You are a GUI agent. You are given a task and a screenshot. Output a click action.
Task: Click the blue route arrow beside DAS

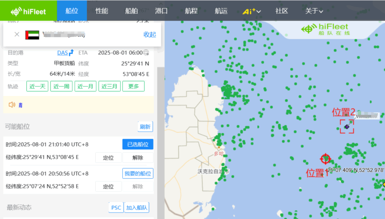pyautogui.click(x=71, y=53)
